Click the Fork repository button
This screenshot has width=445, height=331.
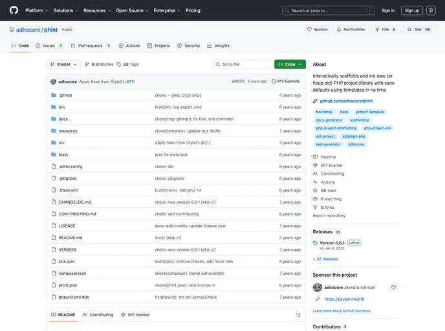(389, 29)
